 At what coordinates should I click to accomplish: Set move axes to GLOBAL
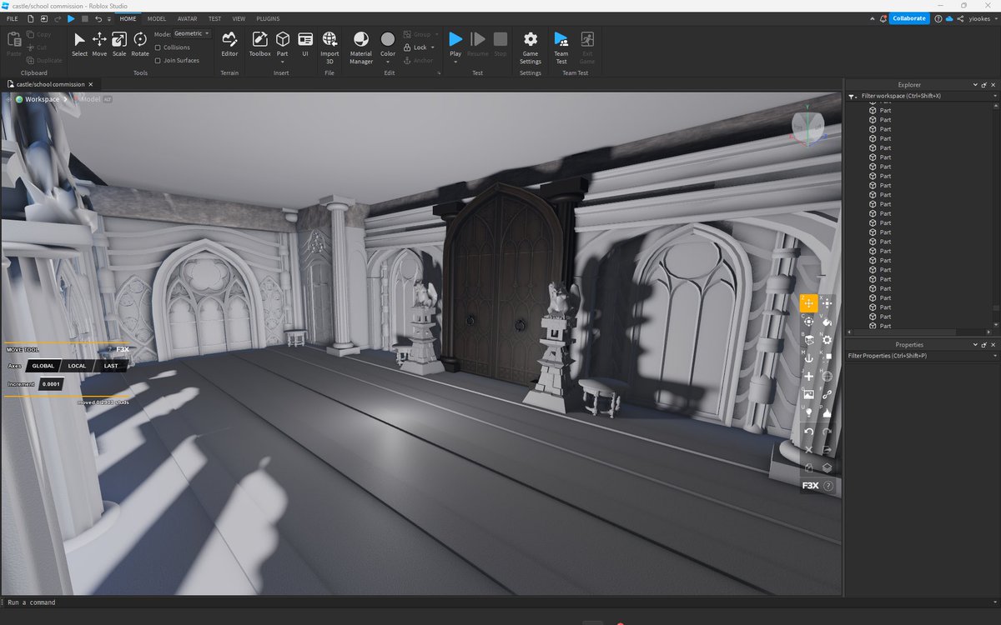tap(43, 366)
